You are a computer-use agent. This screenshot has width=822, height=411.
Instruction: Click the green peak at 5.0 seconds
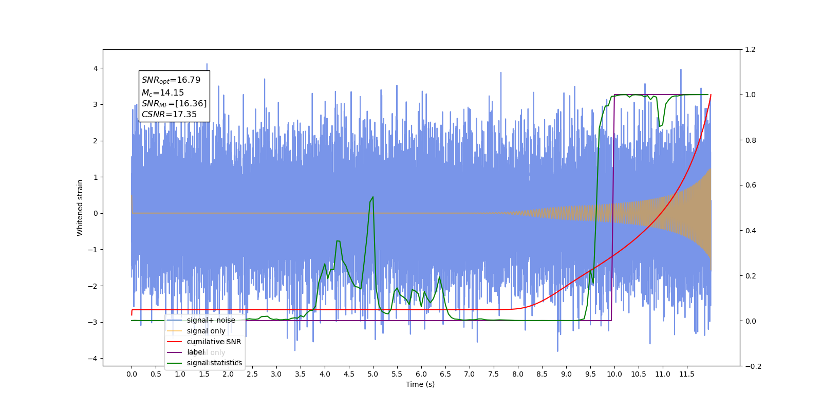coord(372,197)
